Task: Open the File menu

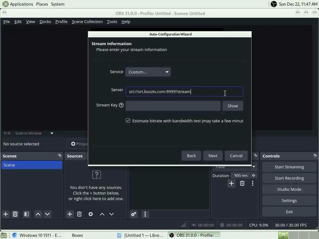Action: click(x=7, y=21)
